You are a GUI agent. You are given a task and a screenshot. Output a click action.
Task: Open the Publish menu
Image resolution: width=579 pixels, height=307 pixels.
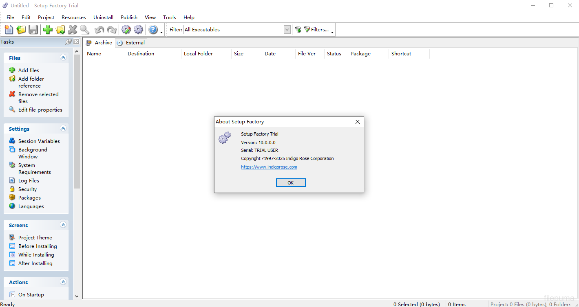point(129,17)
